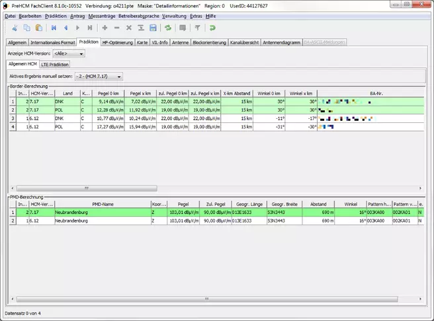
Task: Click the sum sigma toolbar icon
Action: [141, 28]
